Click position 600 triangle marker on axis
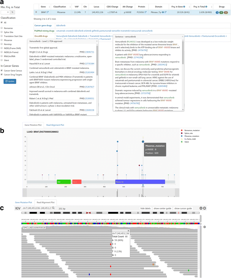This screenshot has height=278, width=231. 143,185
